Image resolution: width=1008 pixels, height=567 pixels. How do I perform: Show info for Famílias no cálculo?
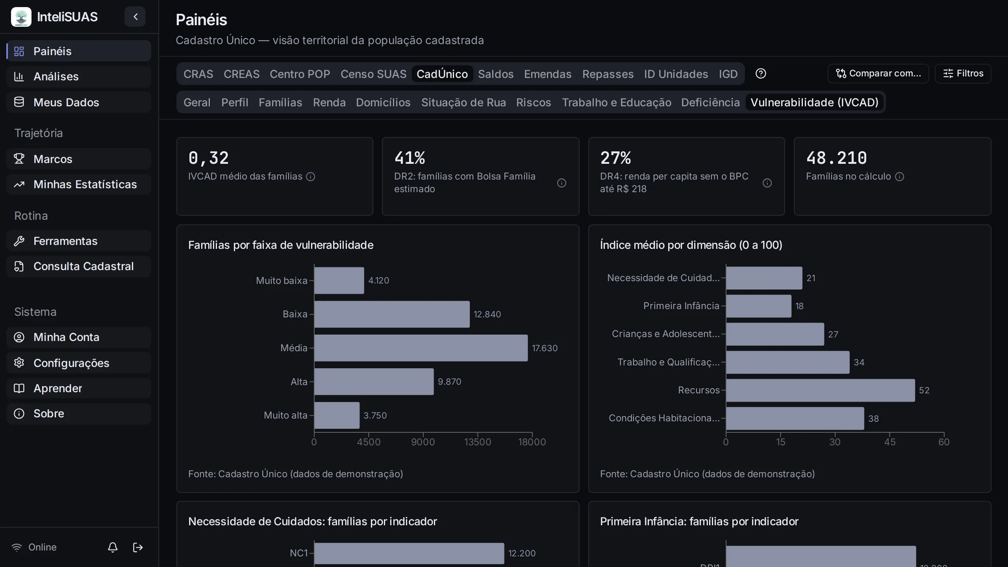click(899, 176)
